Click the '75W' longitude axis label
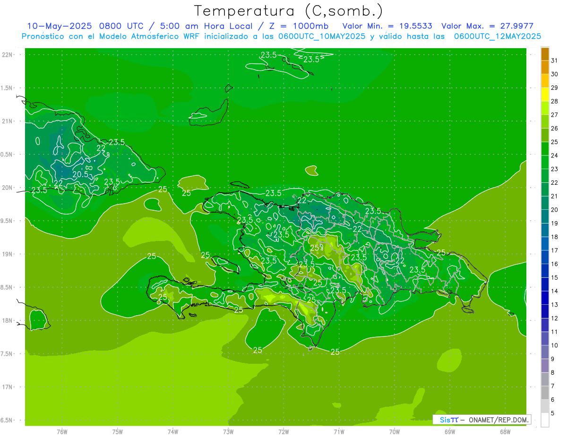The image size is (567, 438). (117, 431)
